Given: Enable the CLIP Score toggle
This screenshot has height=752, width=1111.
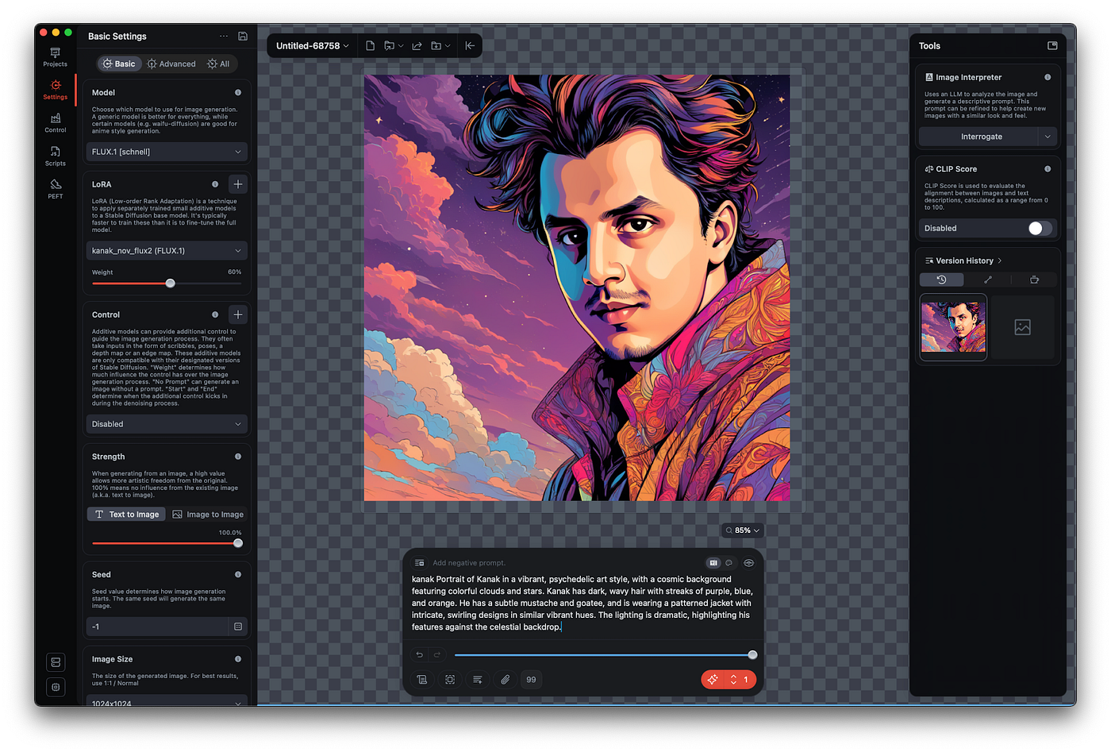Looking at the screenshot, I should pyautogui.click(x=1040, y=229).
